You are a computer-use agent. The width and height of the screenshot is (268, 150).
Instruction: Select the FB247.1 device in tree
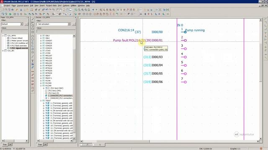[x=49, y=78]
